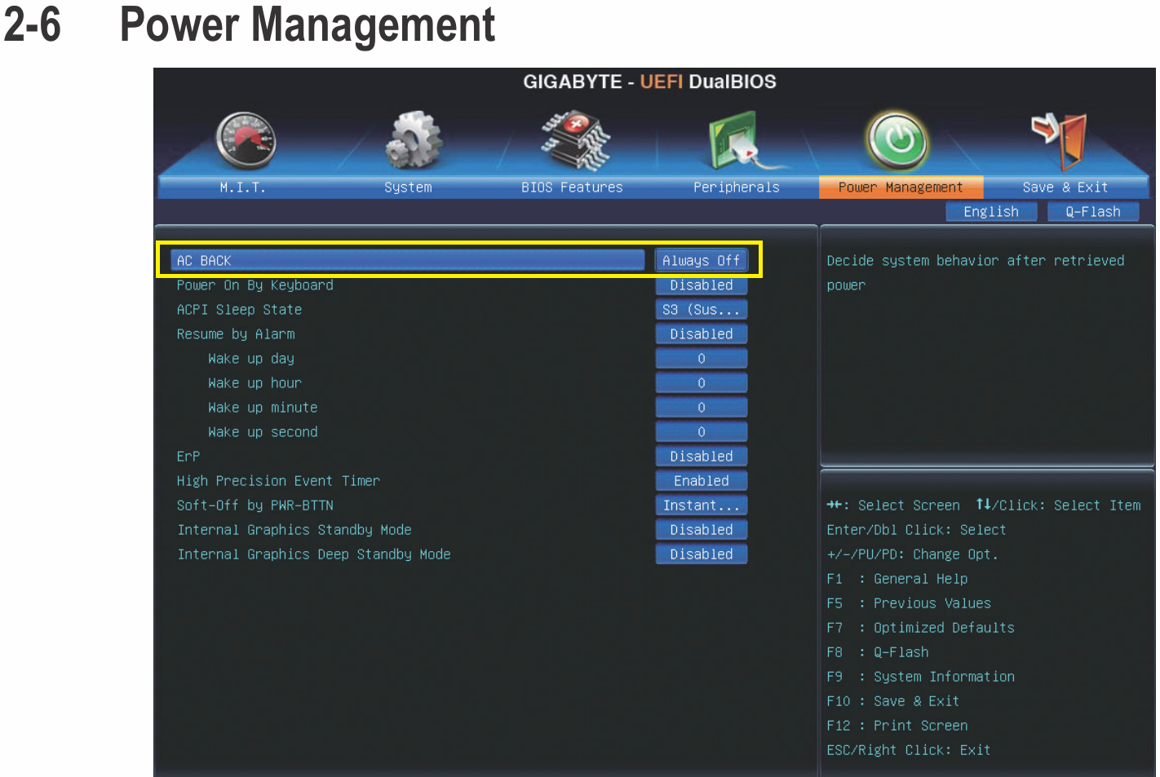Click the F5 Previous Values hint
Image resolution: width=1160 pixels, height=777 pixels.
[909, 603]
